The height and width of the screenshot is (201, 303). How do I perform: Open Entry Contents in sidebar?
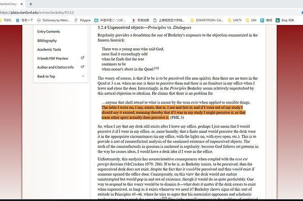(48, 31)
